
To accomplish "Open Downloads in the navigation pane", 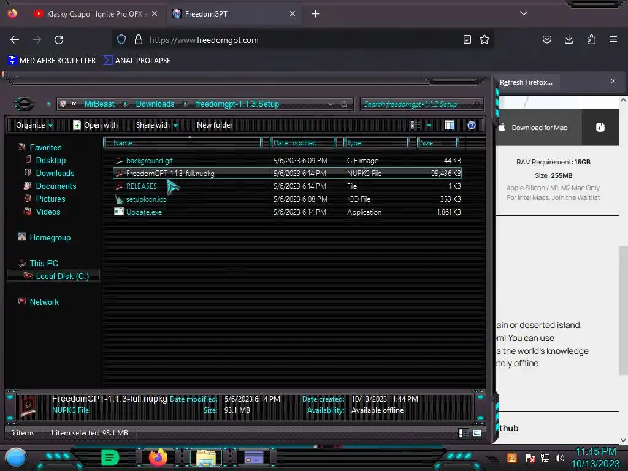I will tap(55, 173).
